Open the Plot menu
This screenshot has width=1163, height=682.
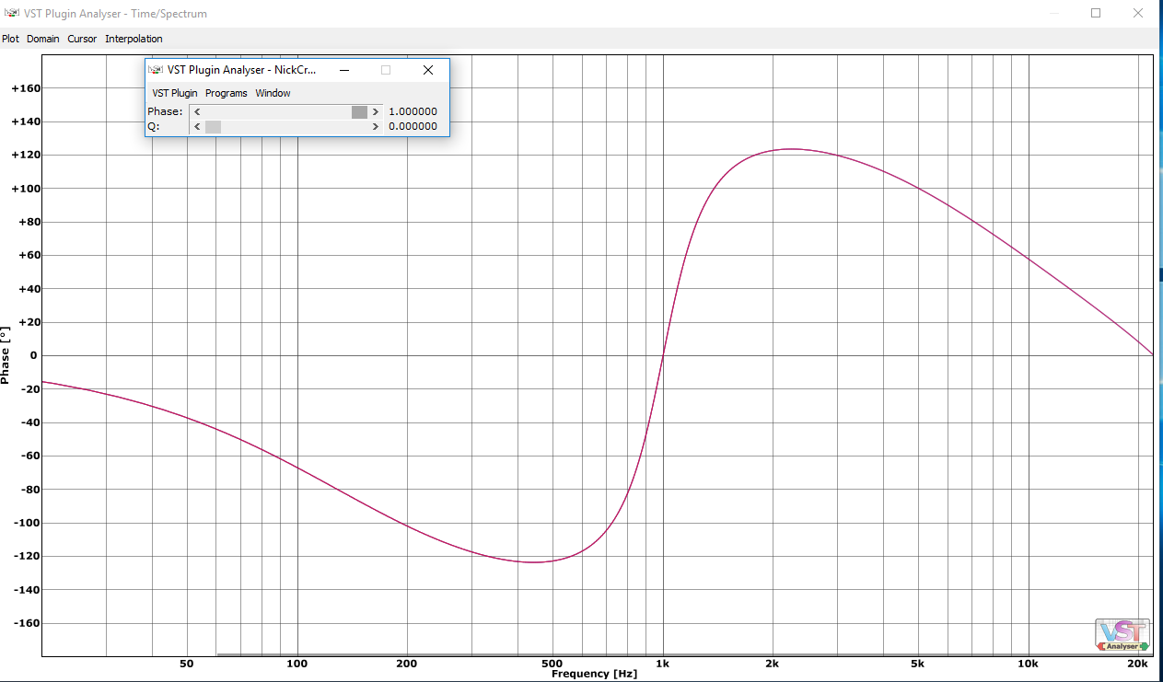(x=10, y=39)
